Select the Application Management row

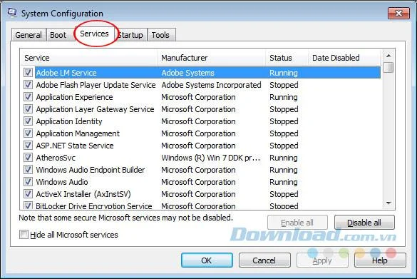pos(202,133)
